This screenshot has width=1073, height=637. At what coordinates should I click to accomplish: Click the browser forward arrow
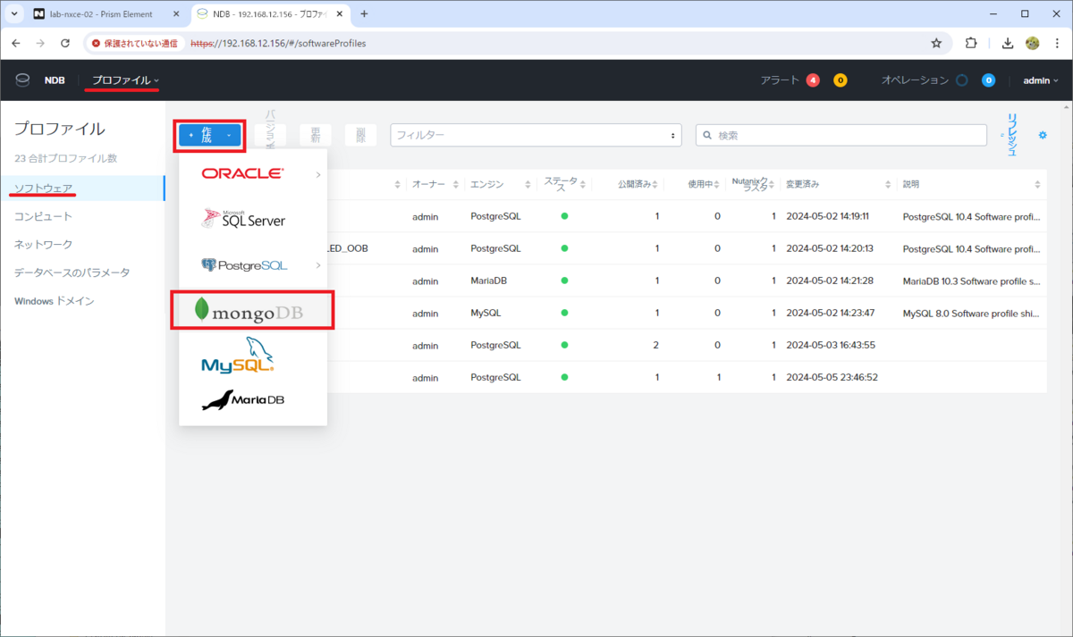(x=40, y=43)
